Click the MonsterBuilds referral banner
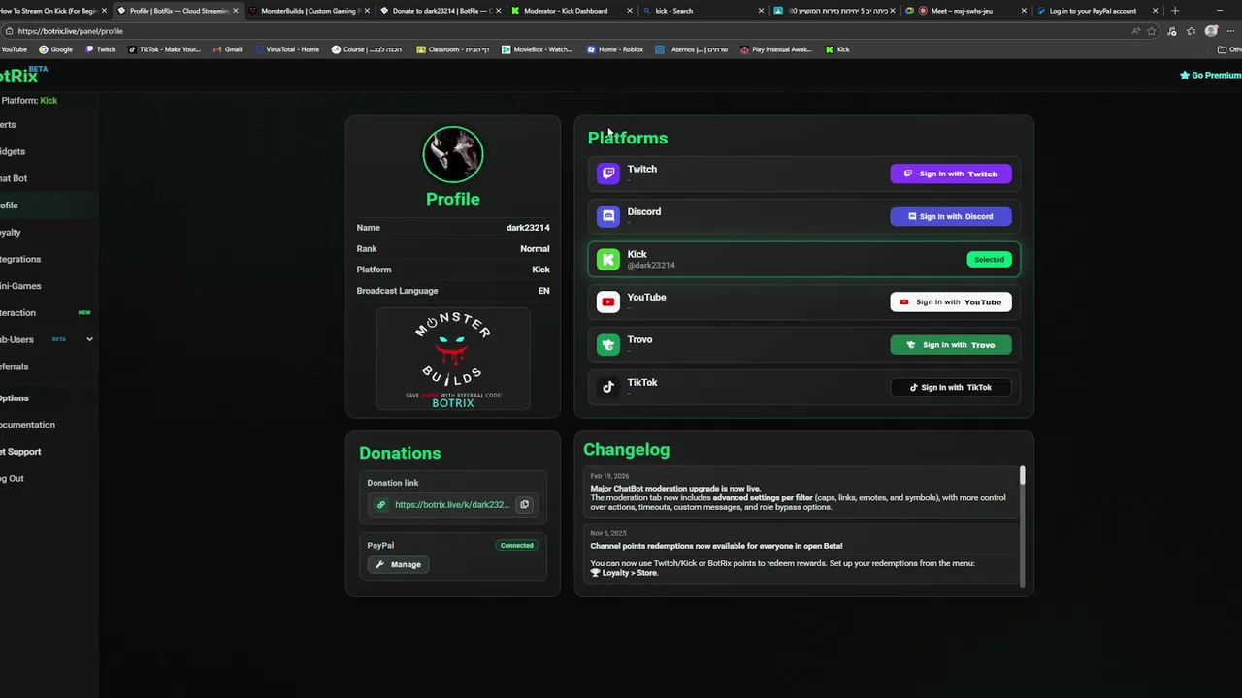The image size is (1242, 698). tap(453, 360)
